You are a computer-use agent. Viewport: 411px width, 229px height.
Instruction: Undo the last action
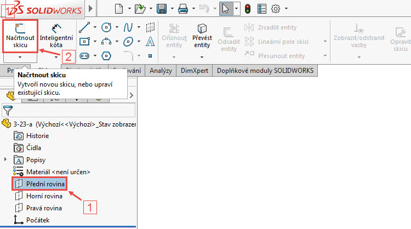pyautogui.click(x=204, y=9)
